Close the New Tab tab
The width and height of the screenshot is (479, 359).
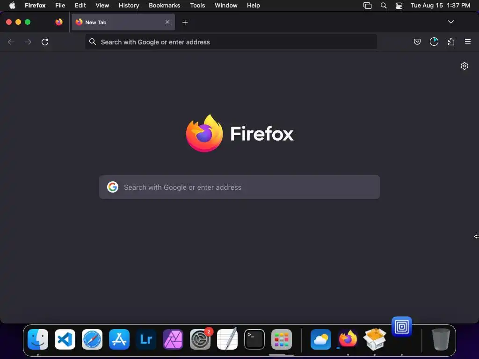click(167, 22)
